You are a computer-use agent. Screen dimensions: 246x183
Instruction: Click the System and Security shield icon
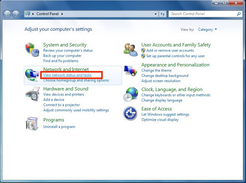pyautogui.click(x=32, y=50)
